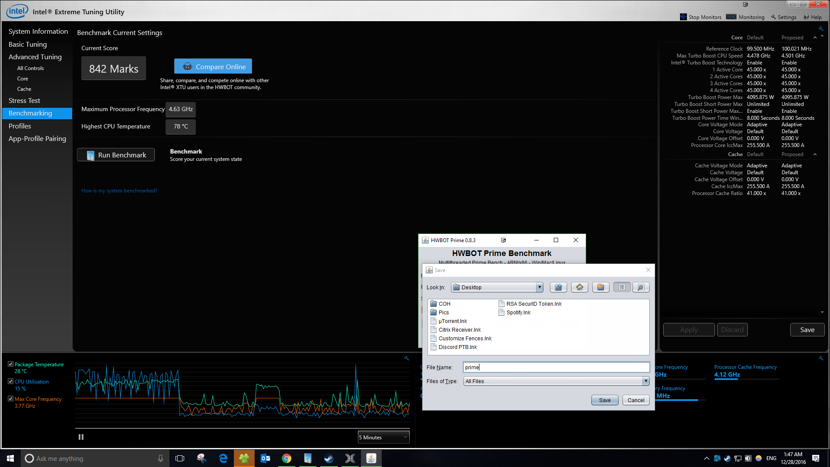Create a new folder in Save dialog

pos(600,287)
